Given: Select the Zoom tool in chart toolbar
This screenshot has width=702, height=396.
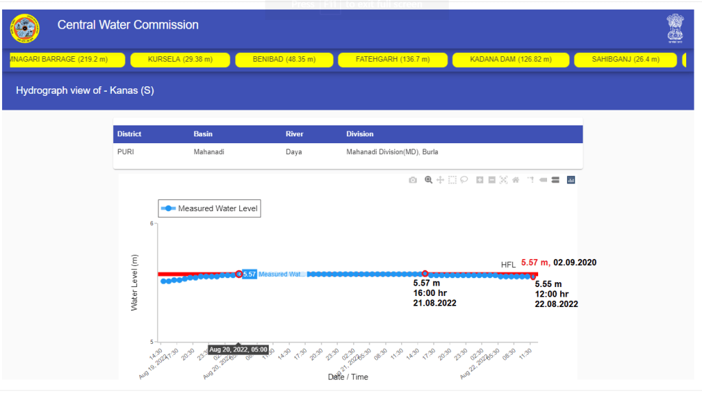Looking at the screenshot, I should coord(428,180).
